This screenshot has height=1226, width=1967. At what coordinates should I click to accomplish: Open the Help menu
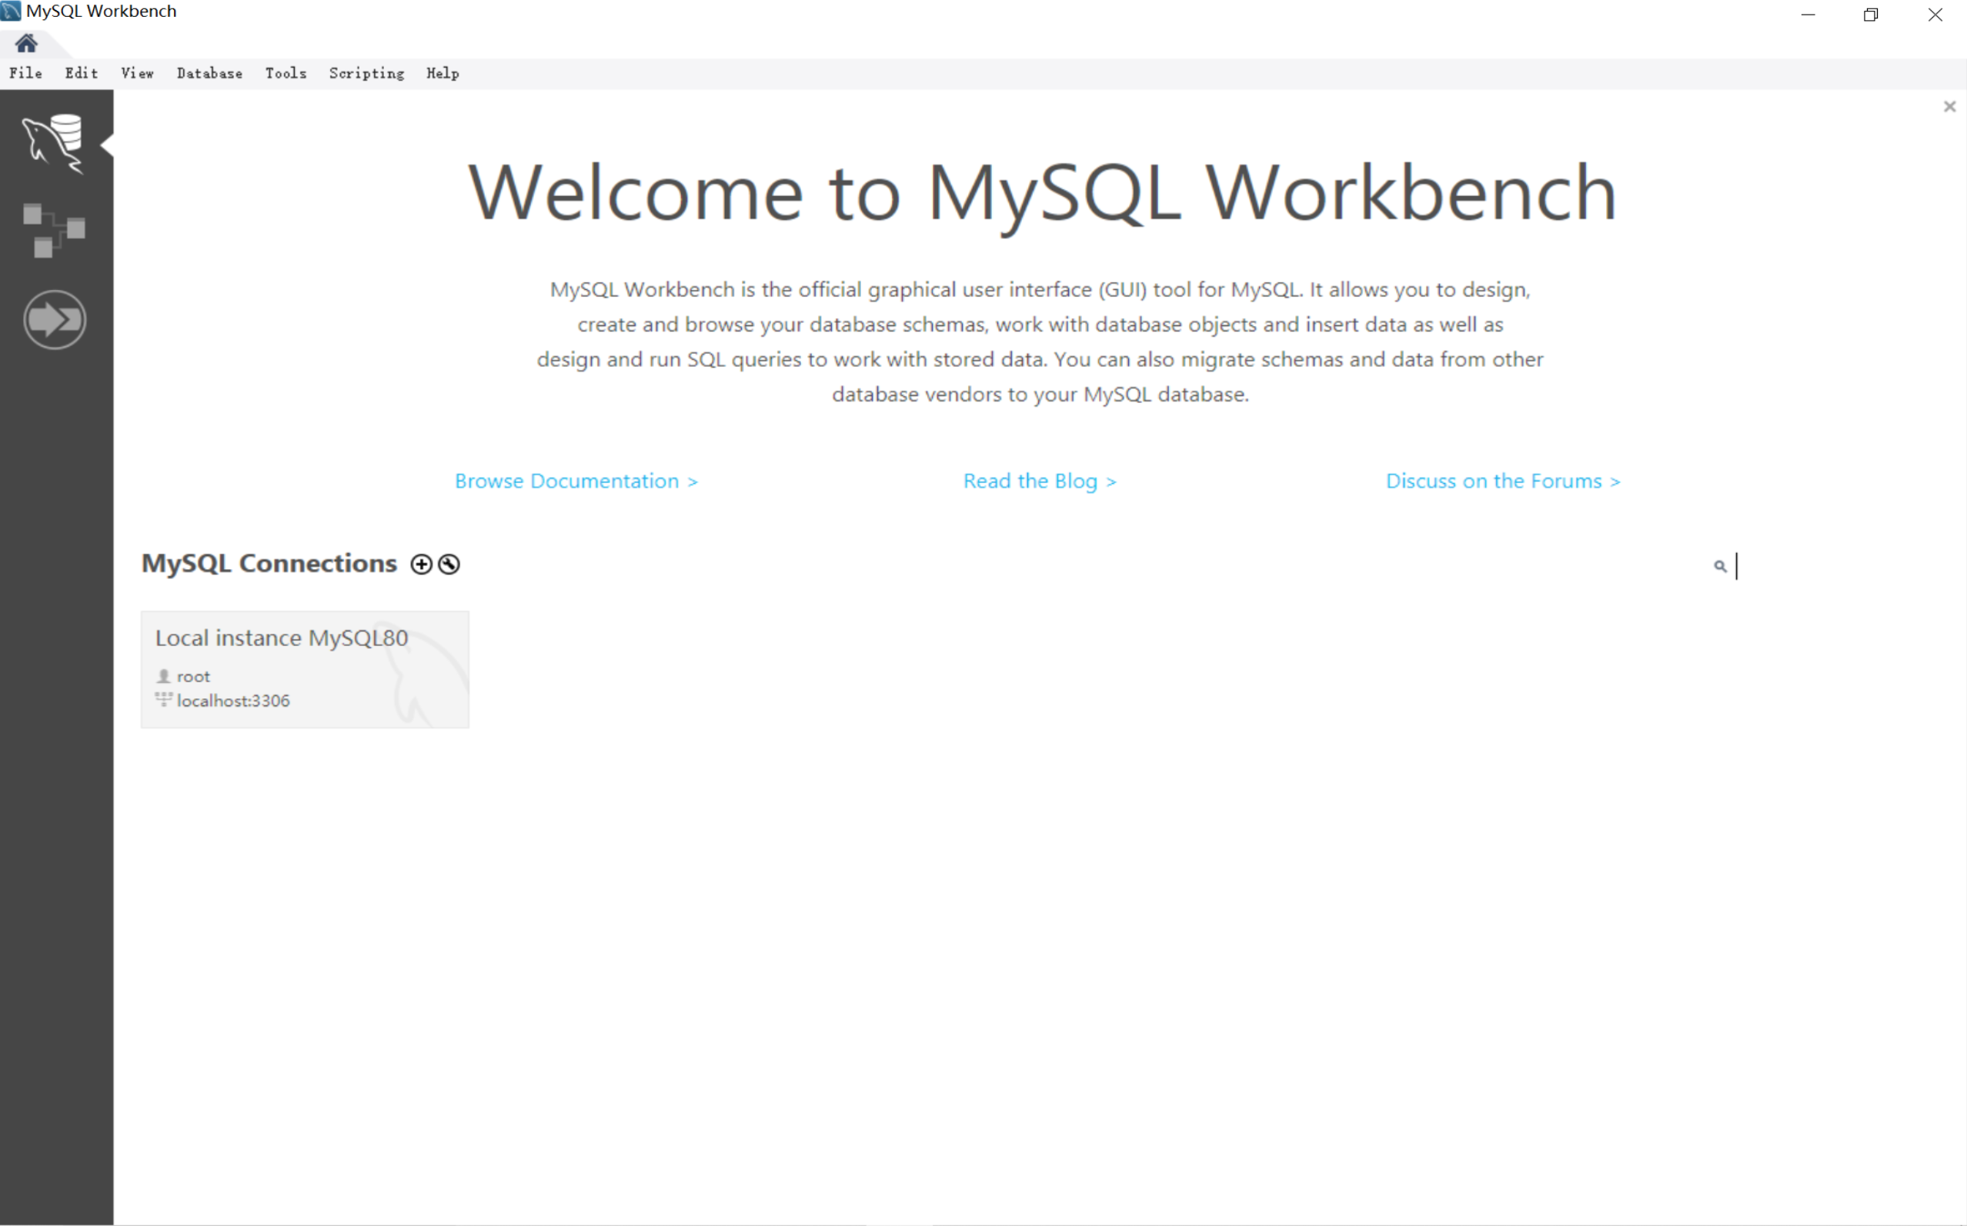pyautogui.click(x=442, y=73)
